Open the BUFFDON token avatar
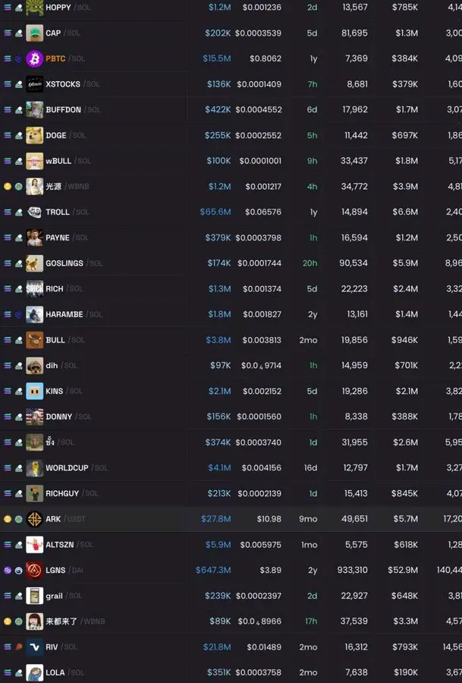The image size is (462, 683). point(34,110)
